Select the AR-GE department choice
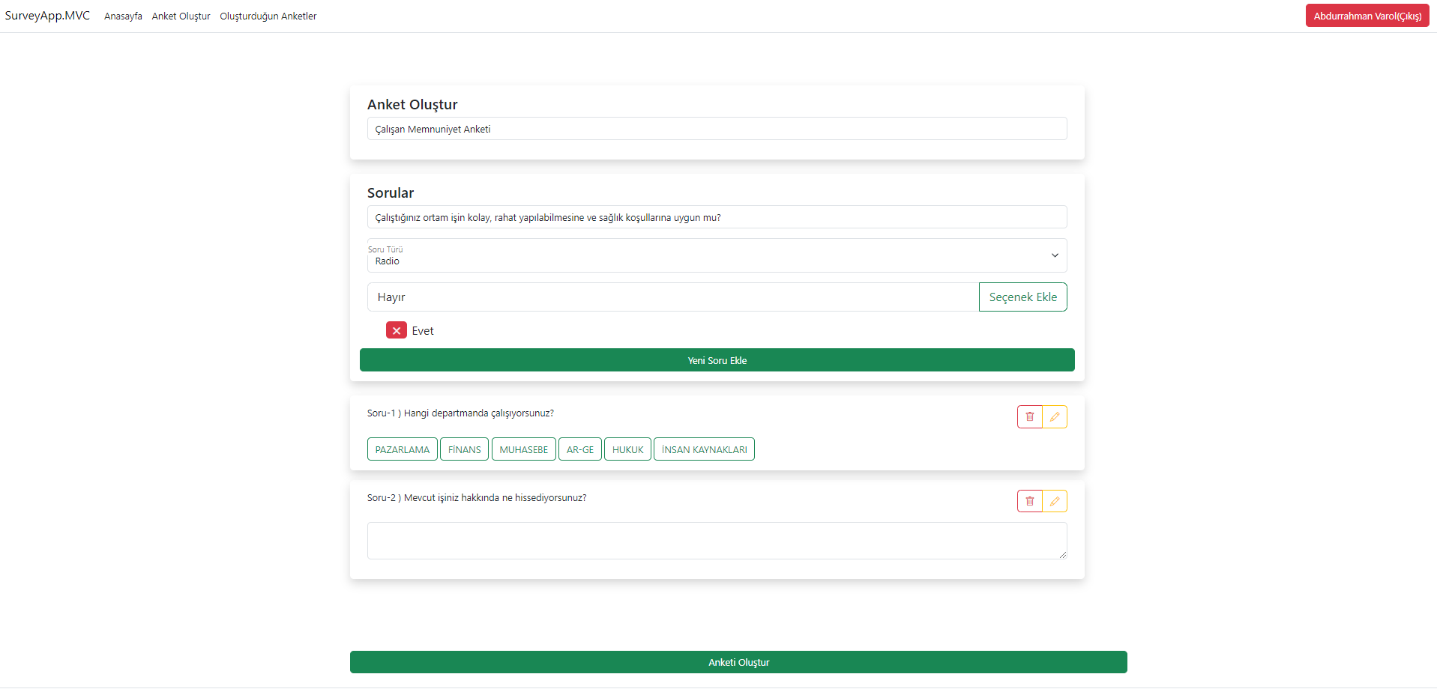Screen dimensions: 1437x689 [580, 449]
